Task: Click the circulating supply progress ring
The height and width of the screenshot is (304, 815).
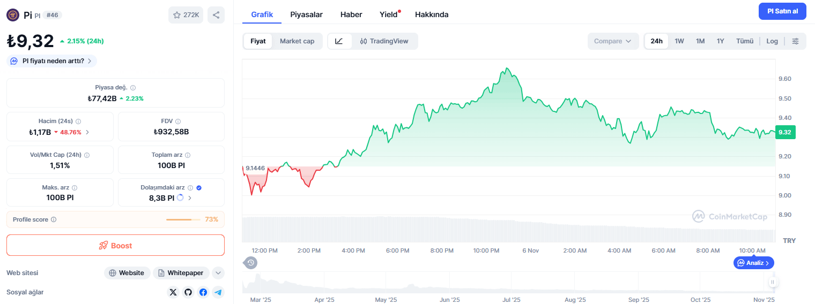Action: [180, 197]
